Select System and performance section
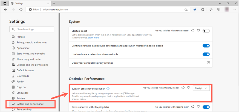This screenshot has width=239, height=112. point(32,104)
